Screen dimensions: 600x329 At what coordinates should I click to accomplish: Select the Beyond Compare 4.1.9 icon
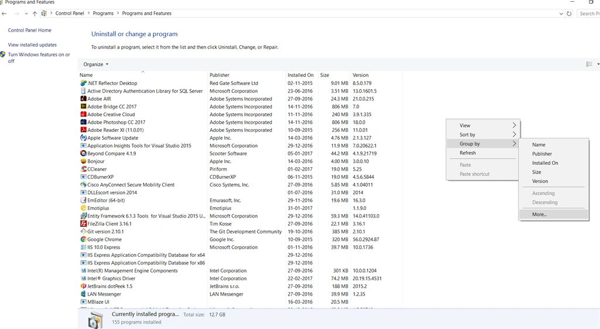click(83, 153)
